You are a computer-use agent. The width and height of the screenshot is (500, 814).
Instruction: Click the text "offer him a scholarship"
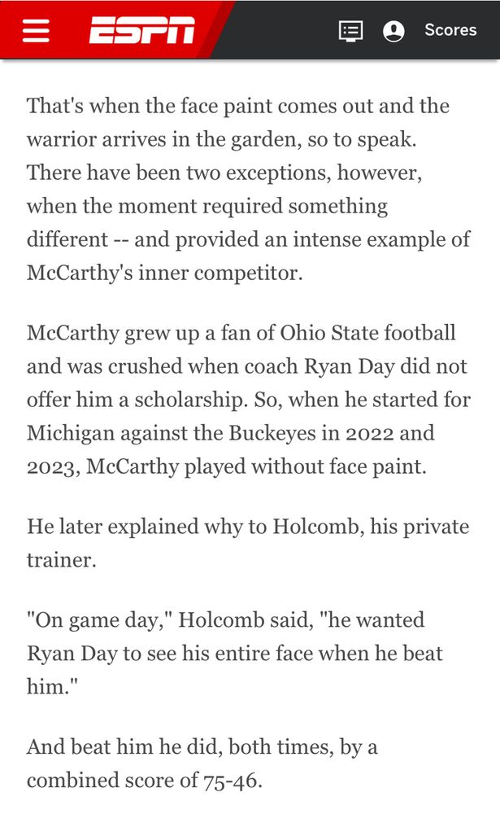click(x=135, y=400)
